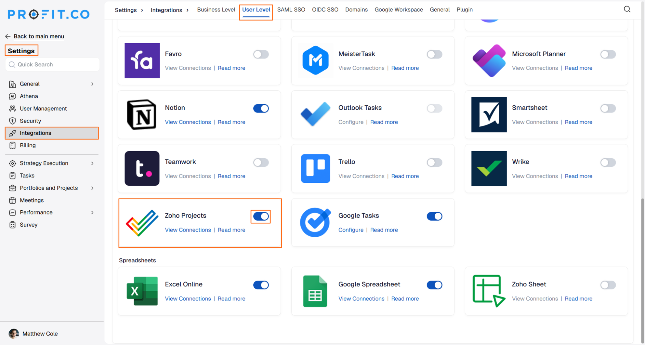Open Matthew Cole profile avatar
645x345 pixels.
(x=14, y=334)
